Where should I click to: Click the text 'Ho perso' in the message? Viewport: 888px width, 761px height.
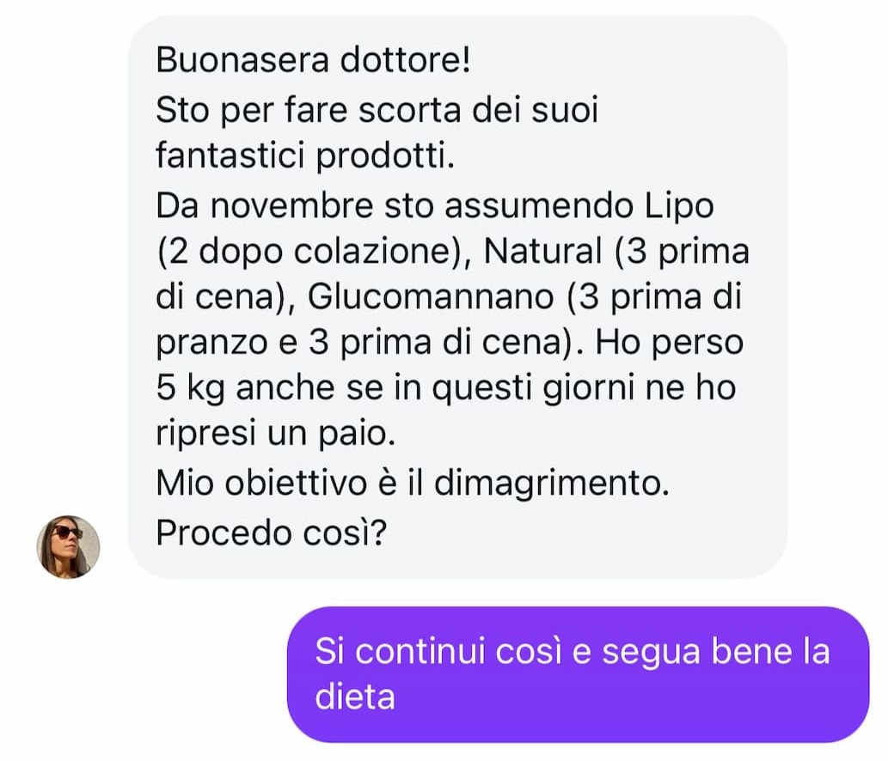pos(670,343)
